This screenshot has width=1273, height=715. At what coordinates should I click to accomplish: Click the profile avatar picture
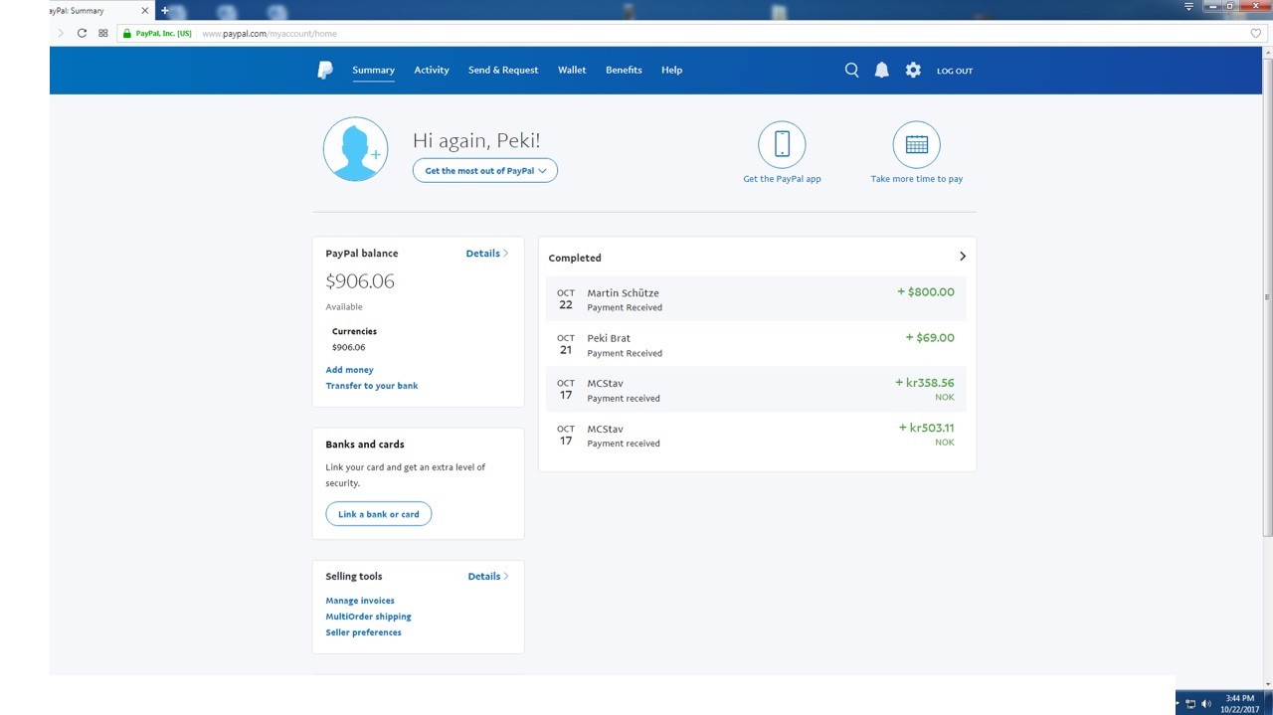coord(355,149)
